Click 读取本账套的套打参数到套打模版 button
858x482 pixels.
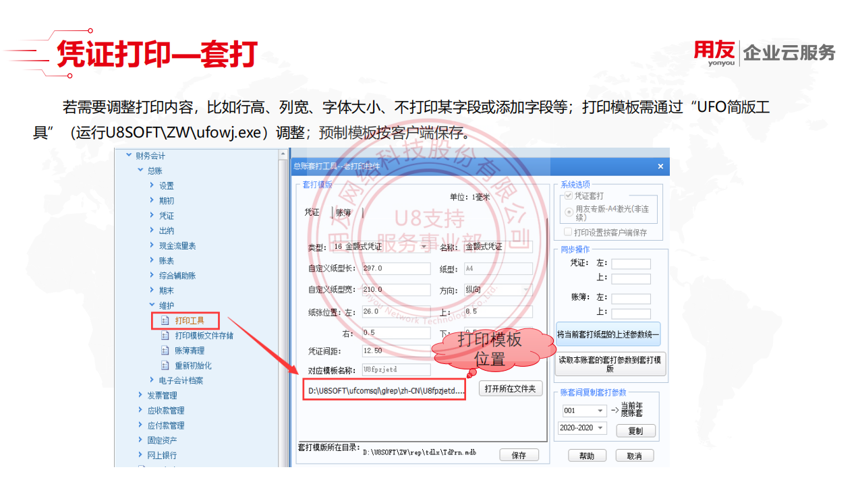(609, 364)
